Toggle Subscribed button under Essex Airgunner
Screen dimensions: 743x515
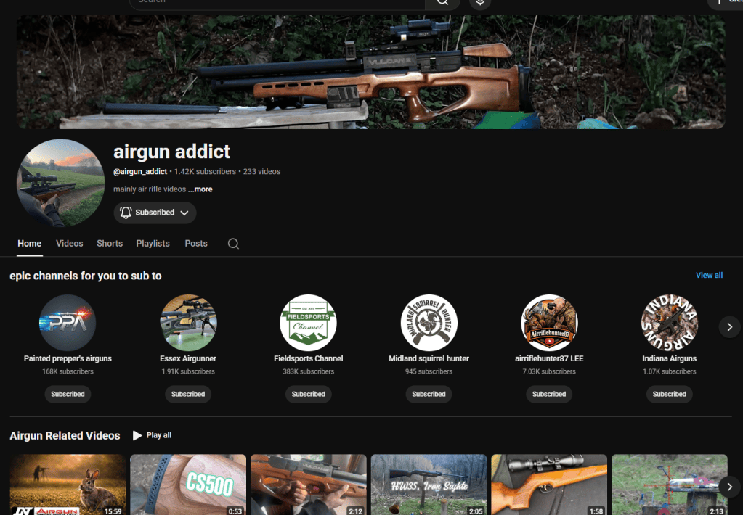[188, 394]
